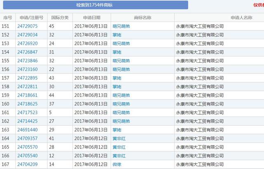Open trademark name 微缘 in row 167
Image resolution: width=264 pixels, height=169 pixels.
click(117, 164)
